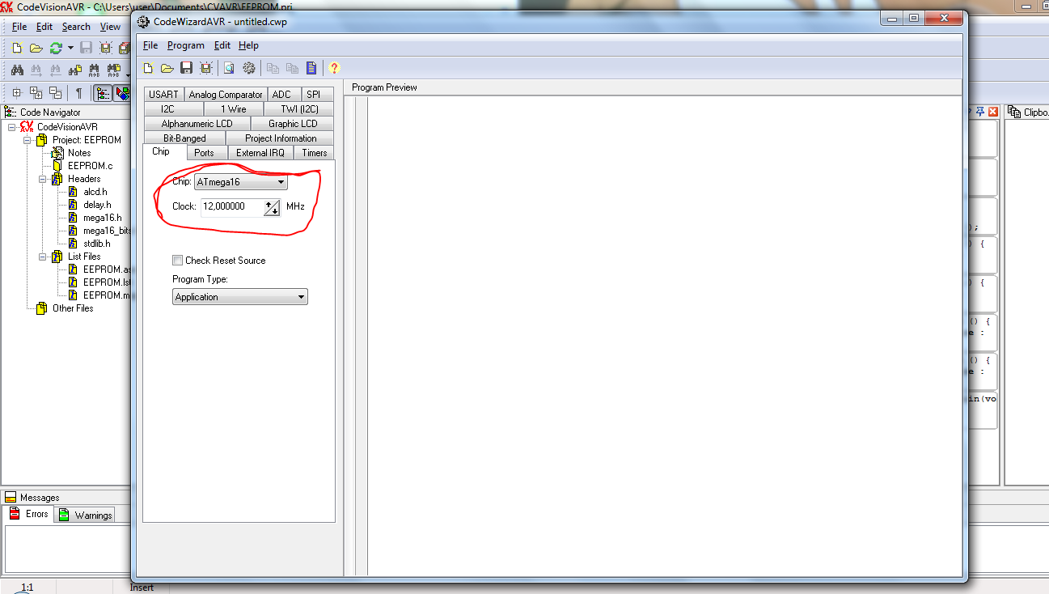
Task: Click Open folder icon in CodeWizardAVR toolbar
Action: [x=167, y=68]
